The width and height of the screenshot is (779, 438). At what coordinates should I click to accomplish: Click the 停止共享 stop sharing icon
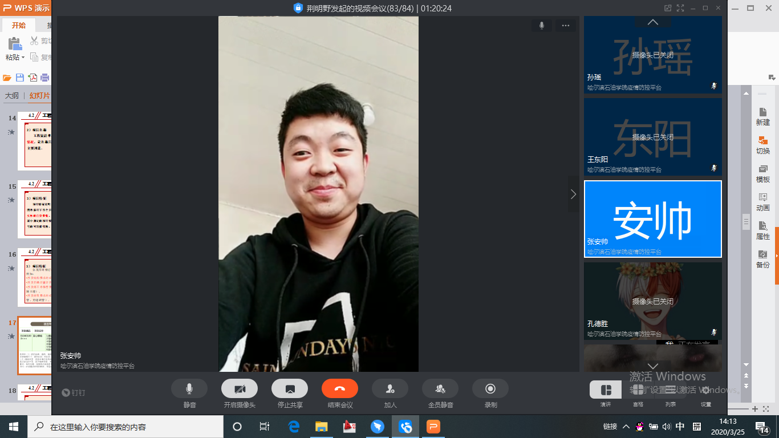click(x=289, y=388)
